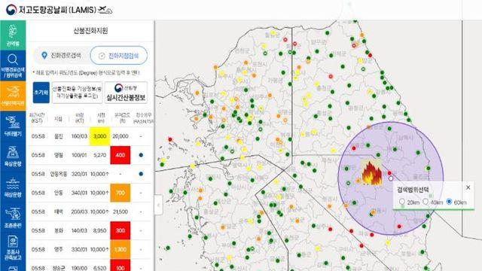Open 산림청 실시간산불정보 link button

click(126, 93)
